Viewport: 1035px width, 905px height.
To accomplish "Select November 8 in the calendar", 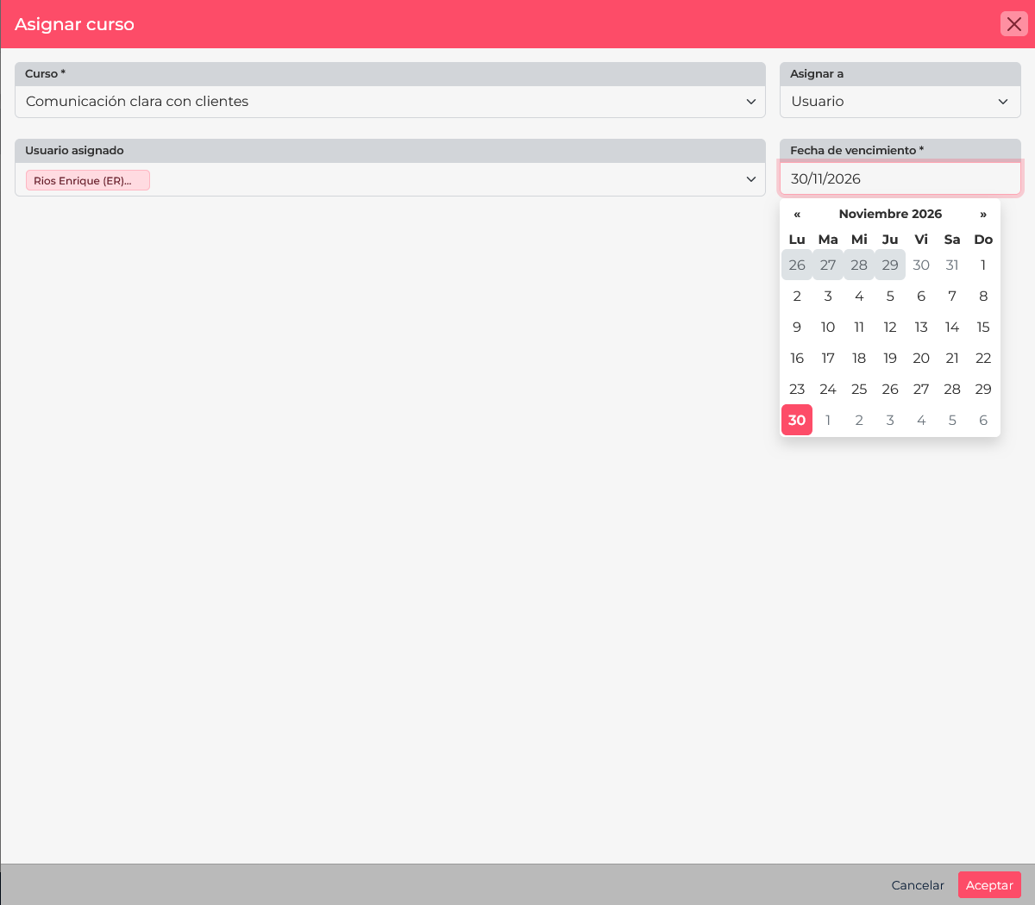I will click(983, 296).
